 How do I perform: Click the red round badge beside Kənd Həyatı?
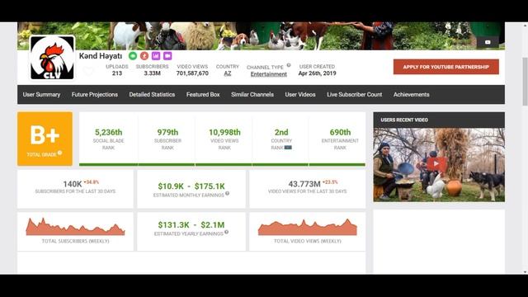pos(144,56)
